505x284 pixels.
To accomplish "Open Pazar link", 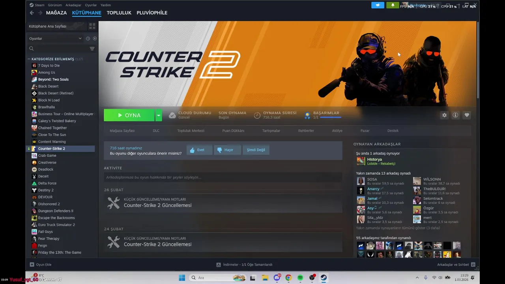I will [x=365, y=131].
